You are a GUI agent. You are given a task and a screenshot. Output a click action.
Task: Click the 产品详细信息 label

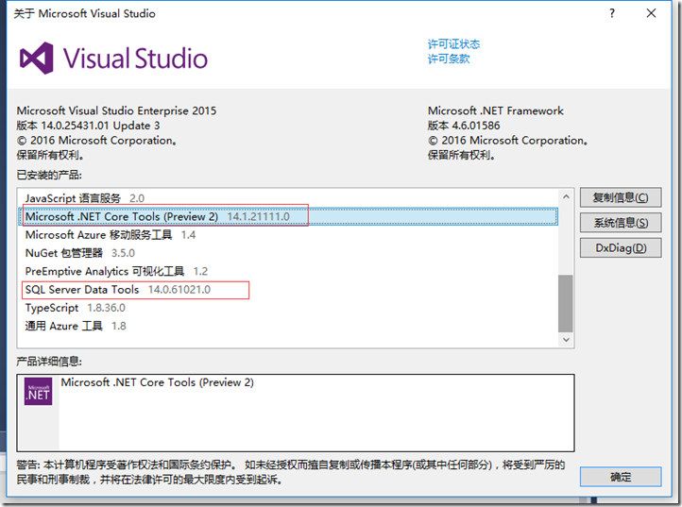click(x=49, y=362)
